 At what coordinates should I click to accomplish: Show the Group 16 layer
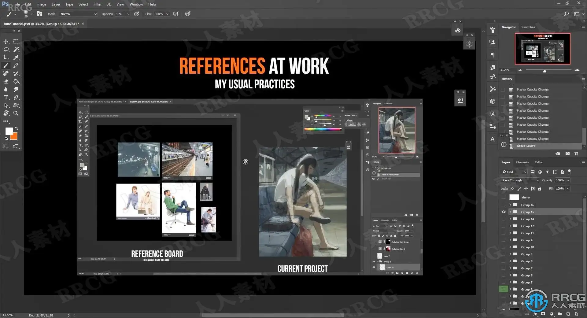click(504, 205)
